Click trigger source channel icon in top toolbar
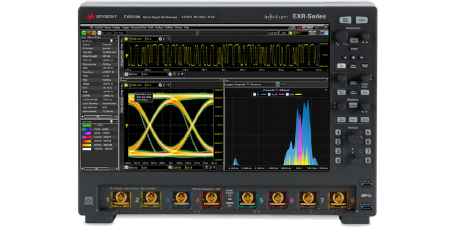Viewport: 457px width, 228px height. [x=291, y=33]
